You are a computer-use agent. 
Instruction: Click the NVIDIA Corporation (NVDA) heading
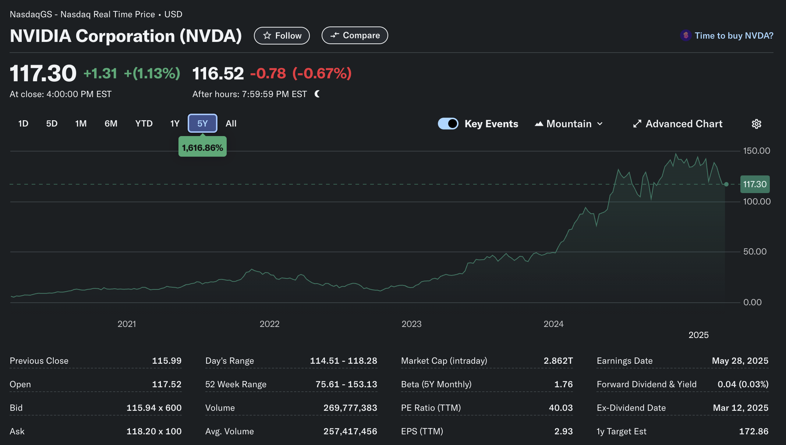click(126, 36)
